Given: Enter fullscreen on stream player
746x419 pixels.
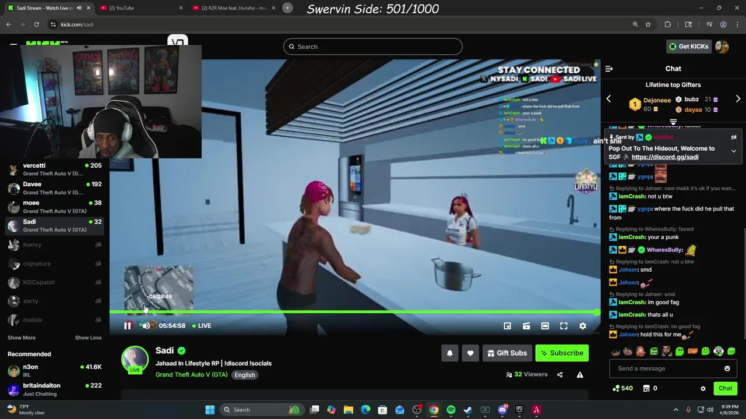Looking at the screenshot, I should click(x=564, y=326).
